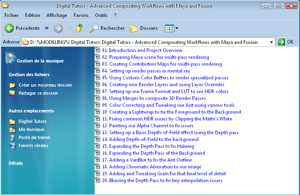Select "11. Fixing common HDR issues" file name

click(167, 119)
